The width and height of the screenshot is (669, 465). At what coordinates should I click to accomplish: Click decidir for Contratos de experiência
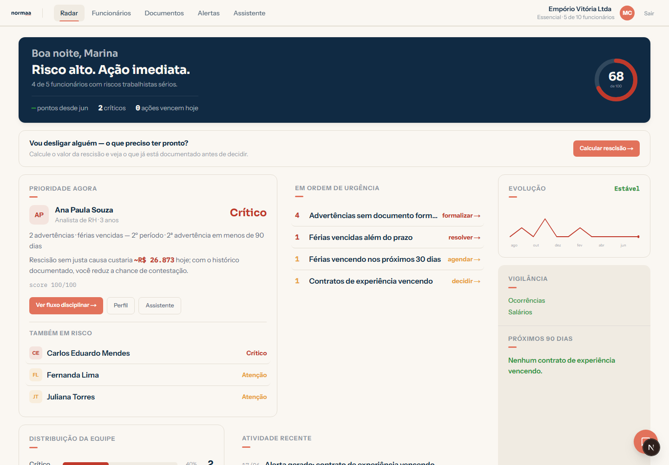[x=466, y=281]
